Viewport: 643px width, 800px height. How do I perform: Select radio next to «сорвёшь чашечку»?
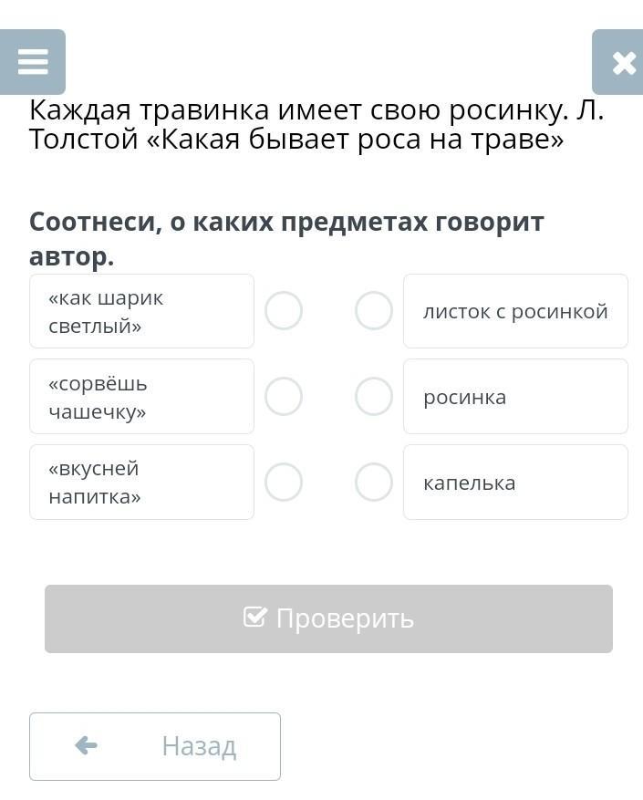pos(284,397)
